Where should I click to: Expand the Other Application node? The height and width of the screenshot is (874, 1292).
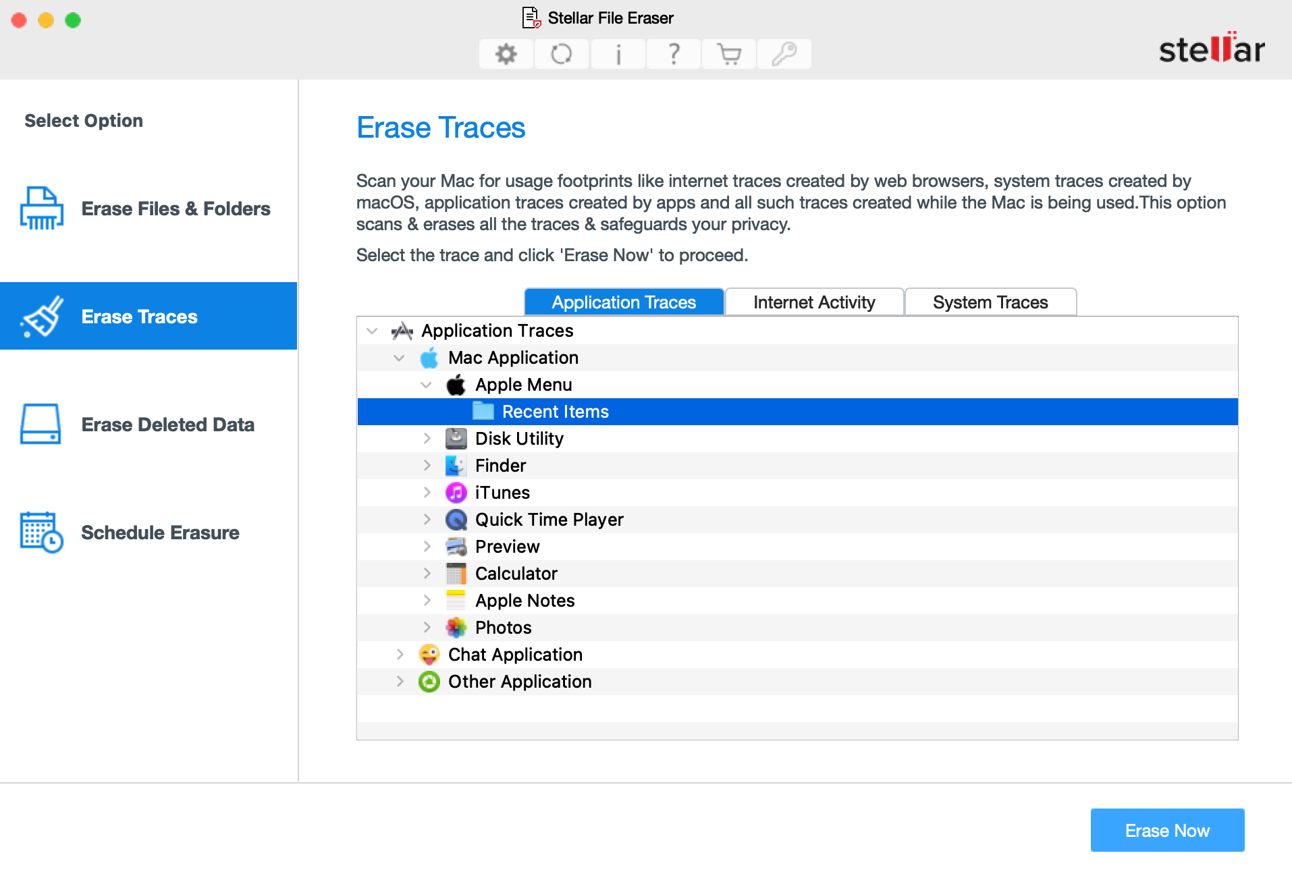pyautogui.click(x=400, y=682)
